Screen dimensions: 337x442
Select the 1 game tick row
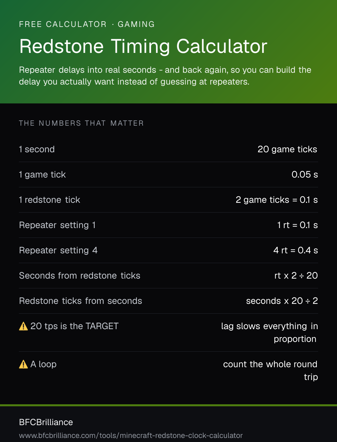[x=168, y=175]
